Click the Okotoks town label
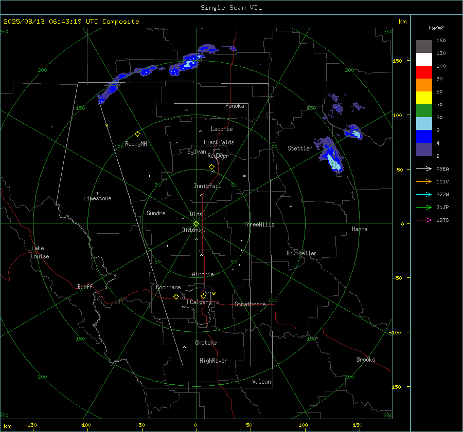This screenshot has height=432, width=463. point(206,343)
